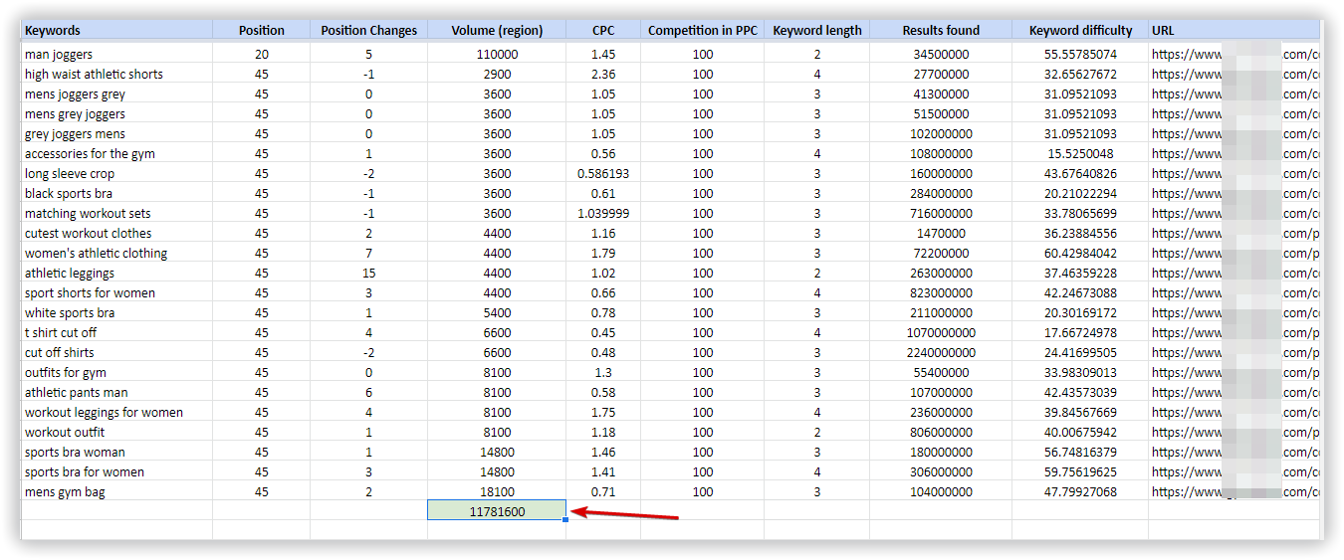Click the total cell 11781600
1344x560 pixels.
click(x=497, y=511)
